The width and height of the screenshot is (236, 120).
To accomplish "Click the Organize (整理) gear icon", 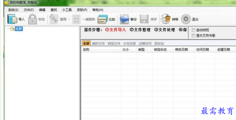I will [54, 19].
